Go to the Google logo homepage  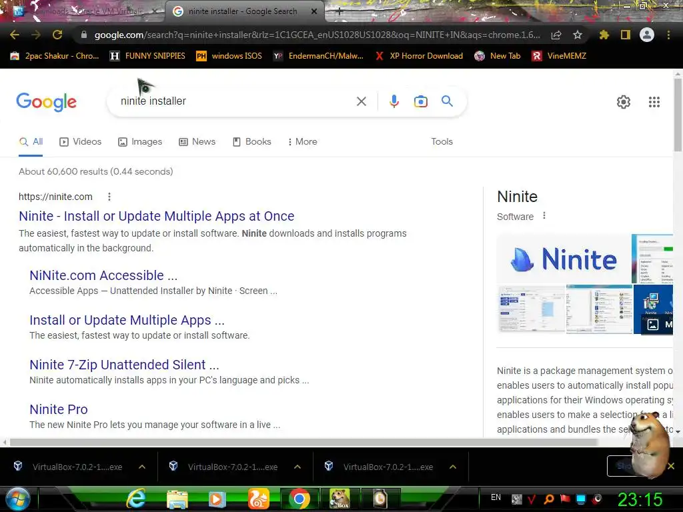pos(46,102)
